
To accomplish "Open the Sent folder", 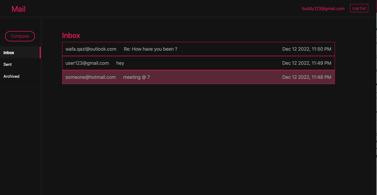I will (x=7, y=64).
